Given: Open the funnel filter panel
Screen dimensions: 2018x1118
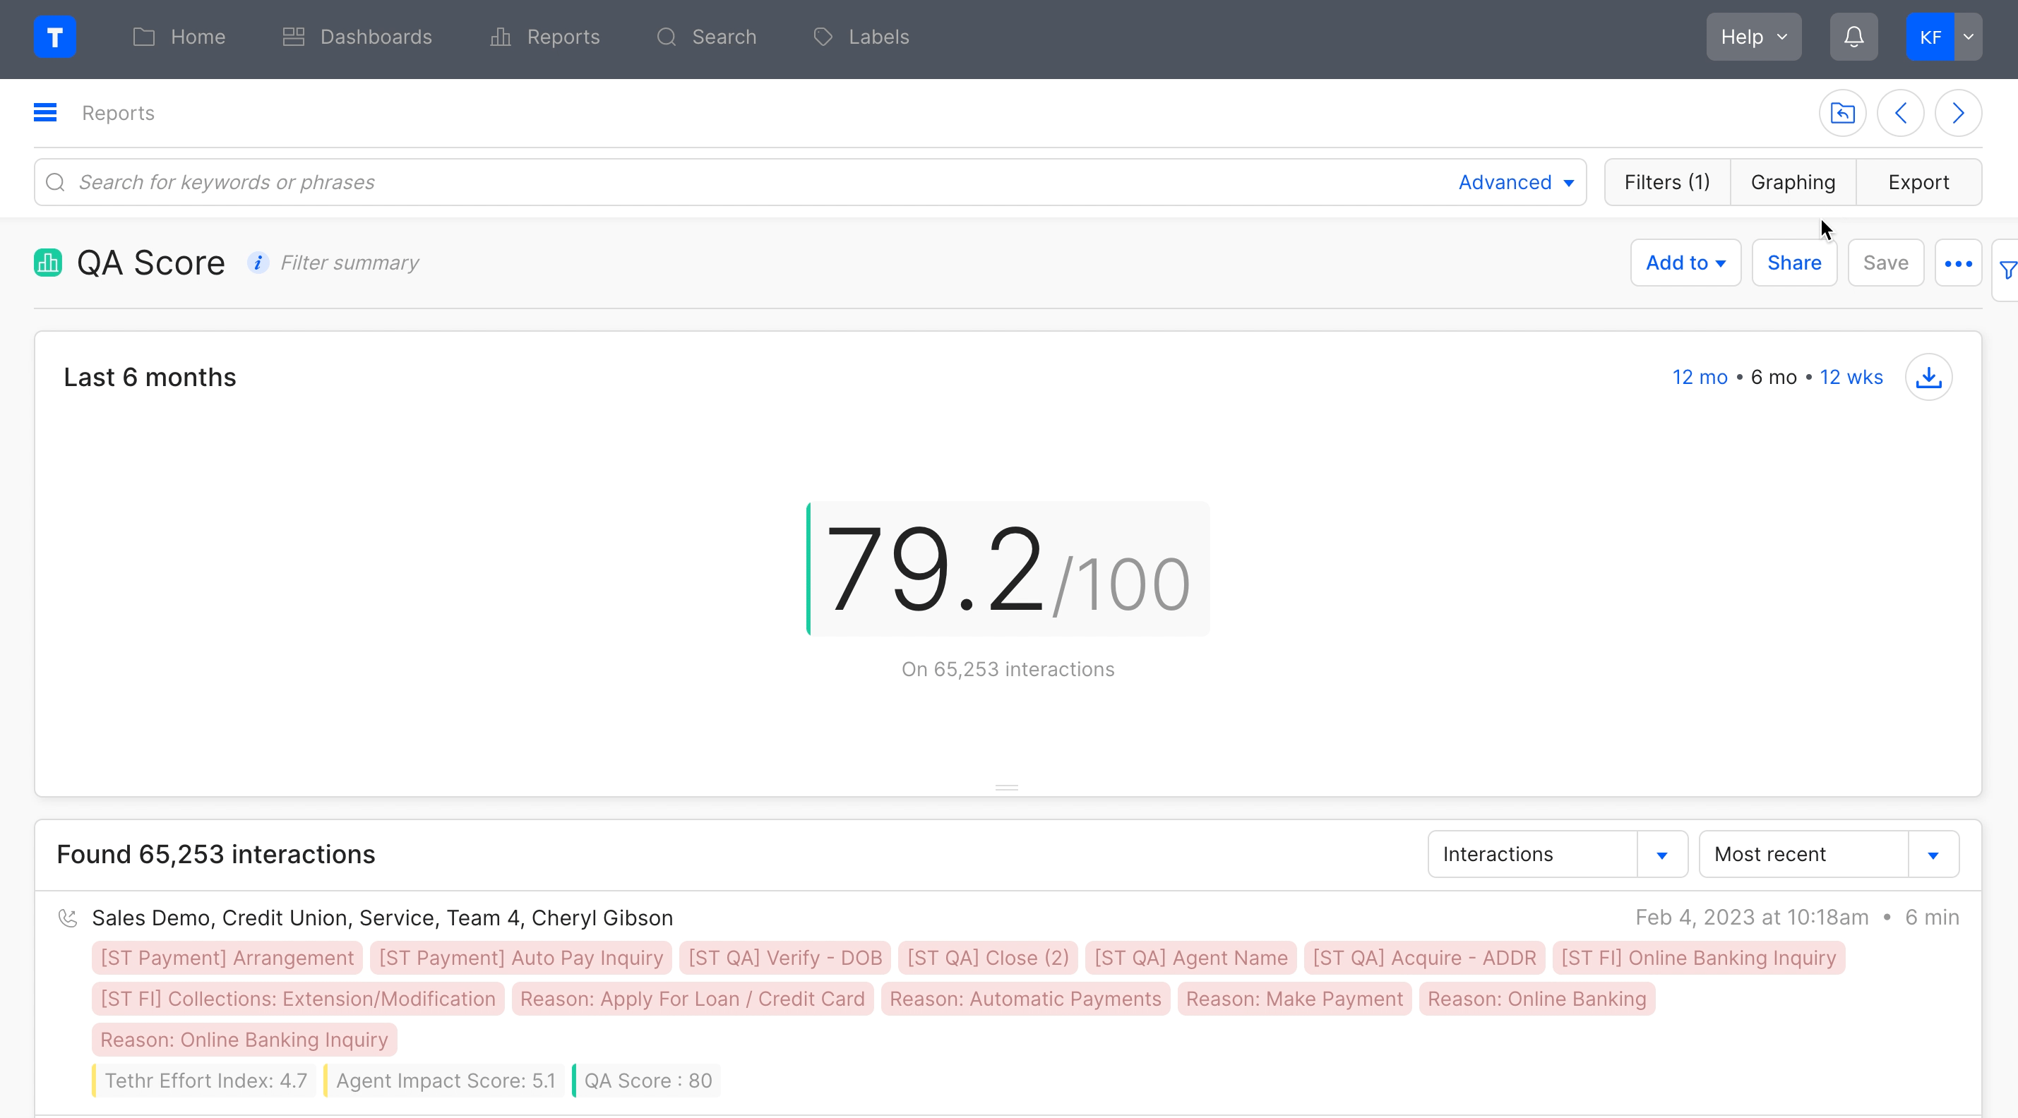Looking at the screenshot, I should click(x=2007, y=271).
